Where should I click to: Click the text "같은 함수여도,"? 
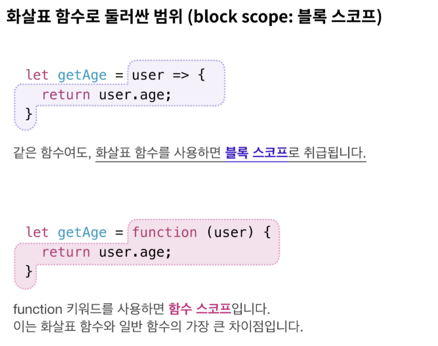(x=52, y=153)
